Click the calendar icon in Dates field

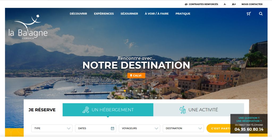pos(112,128)
